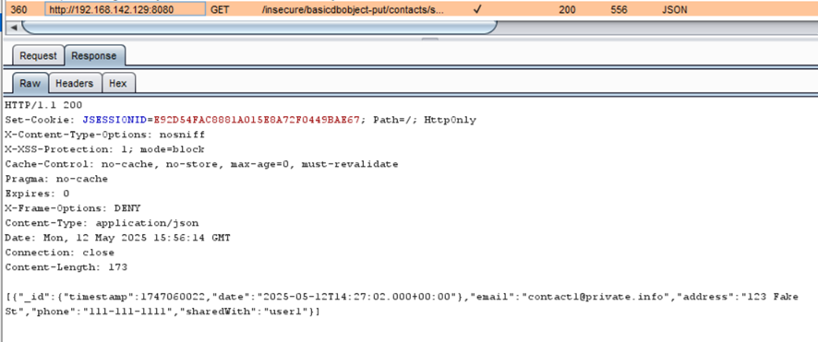Screen dimensions: 818x342
Task: Click the Connection: close header
Action: pyautogui.click(x=59, y=253)
